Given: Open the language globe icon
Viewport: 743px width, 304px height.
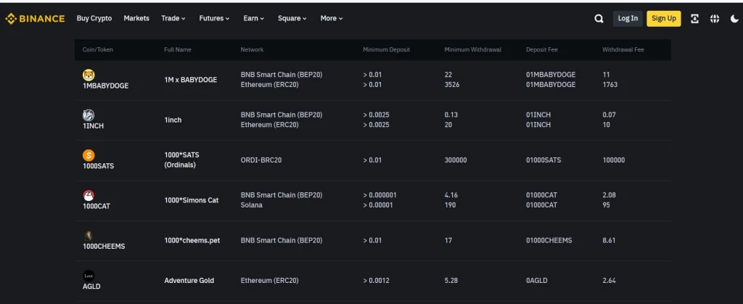Looking at the screenshot, I should tap(715, 19).
